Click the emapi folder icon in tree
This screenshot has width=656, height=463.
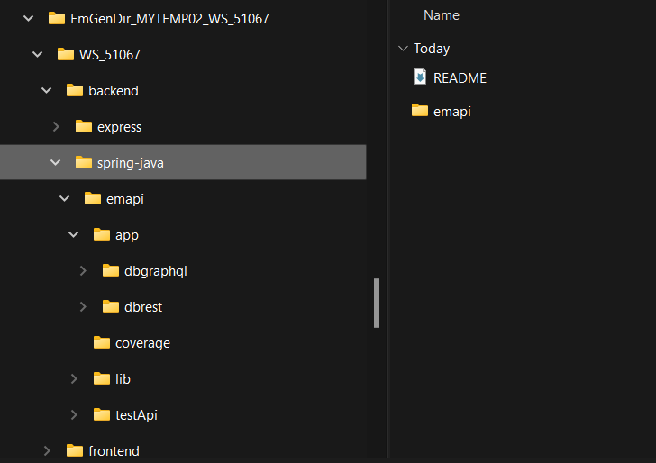[93, 198]
